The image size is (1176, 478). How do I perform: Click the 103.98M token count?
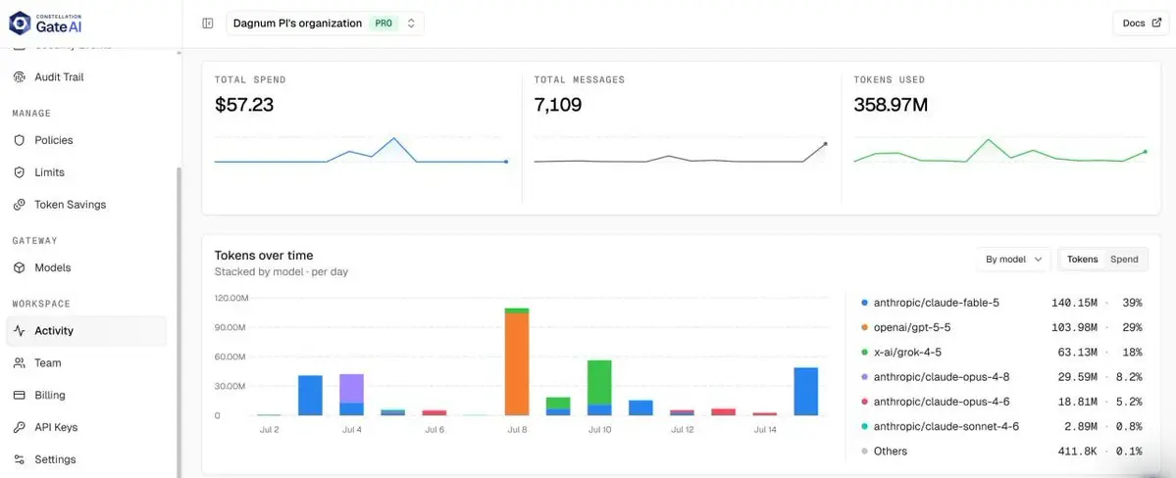(1074, 327)
